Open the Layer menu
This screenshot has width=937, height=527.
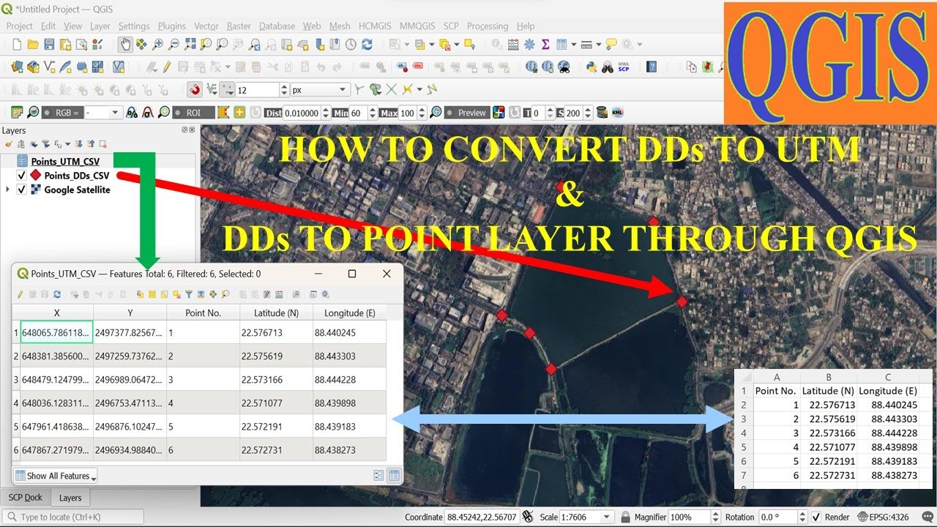100,26
